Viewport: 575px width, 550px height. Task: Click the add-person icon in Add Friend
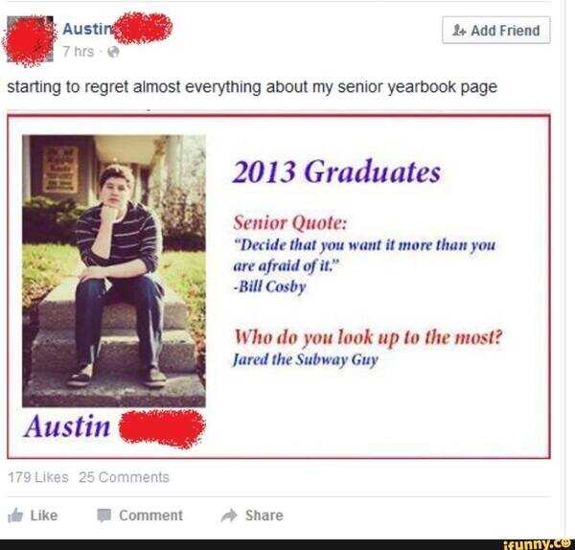pos(459,31)
